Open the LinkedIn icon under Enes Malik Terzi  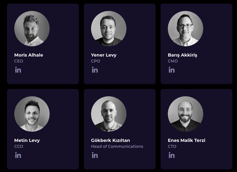coord(171,155)
